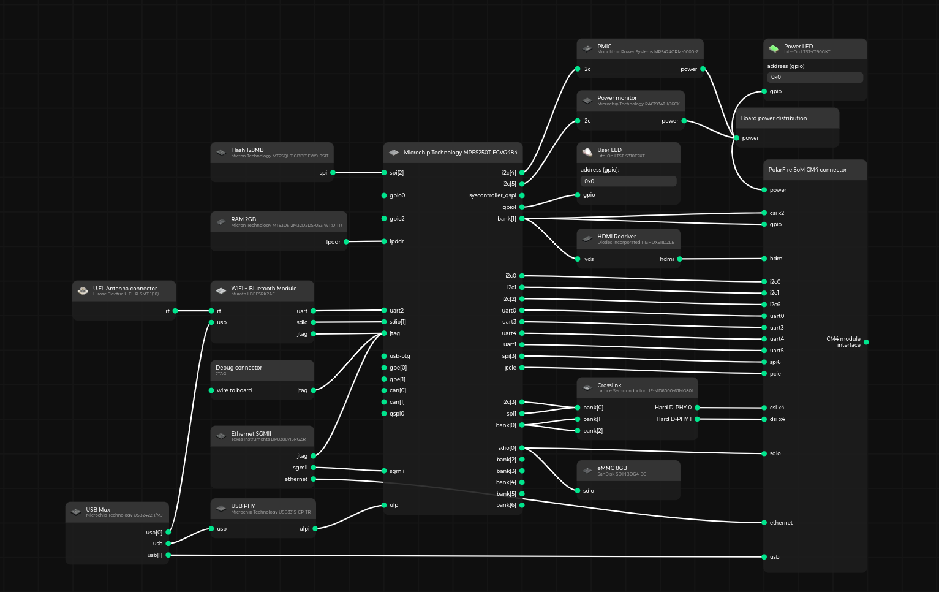
Task: Click the User LED white icon
Action: 587,152
